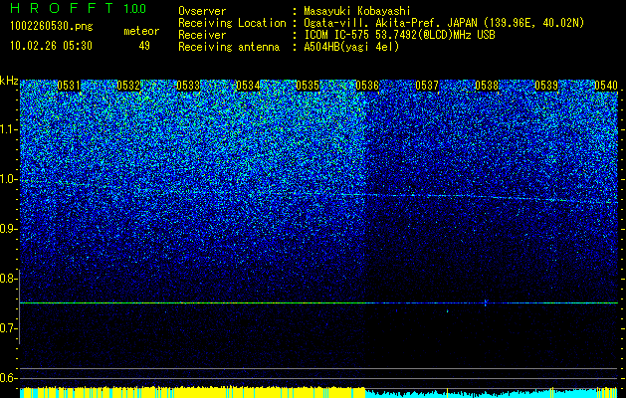
Task: Click the antenna text A504HB(yagi 4el)
Action: [x=351, y=47]
